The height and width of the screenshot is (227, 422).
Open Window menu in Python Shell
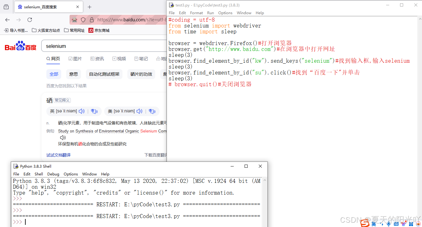(x=89, y=174)
